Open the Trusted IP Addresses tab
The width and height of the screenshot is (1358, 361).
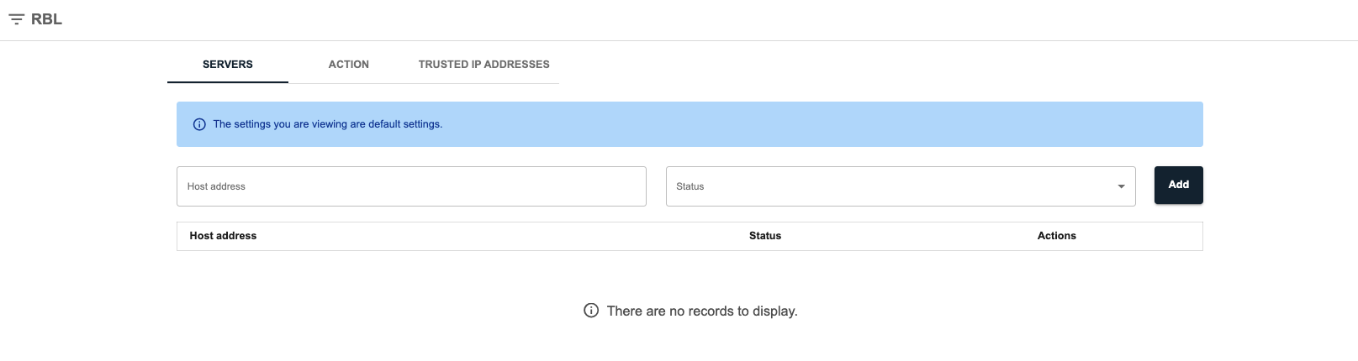(x=484, y=65)
